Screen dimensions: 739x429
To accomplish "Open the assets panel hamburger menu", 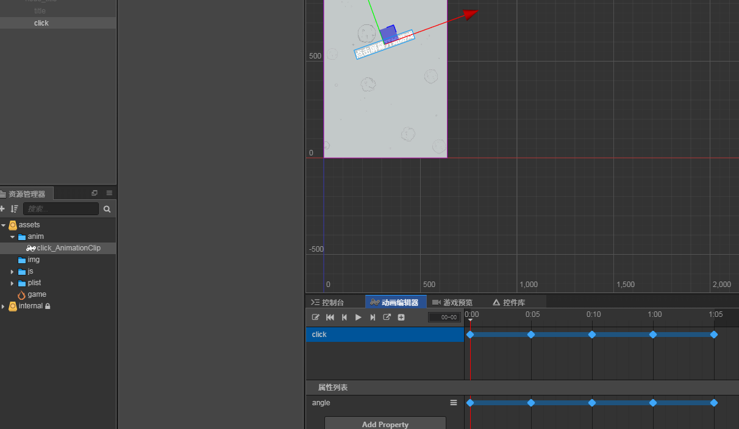I will click(109, 193).
